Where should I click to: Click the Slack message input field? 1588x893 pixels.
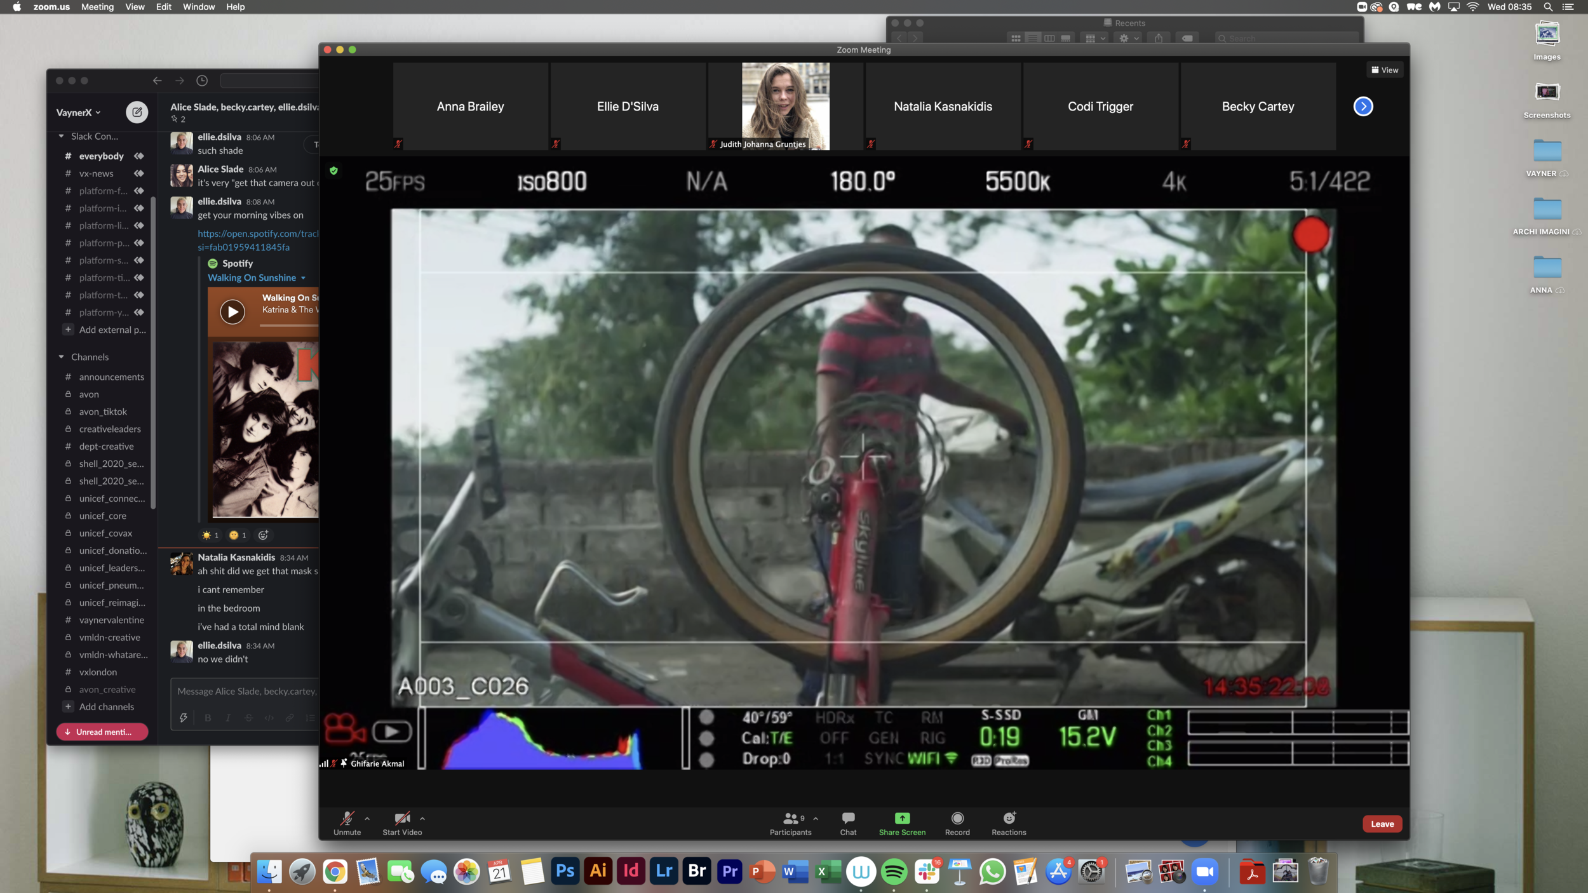tap(246, 691)
